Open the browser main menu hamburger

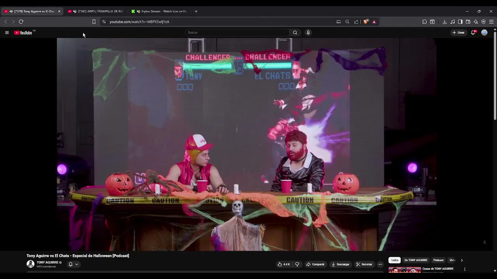(x=491, y=22)
